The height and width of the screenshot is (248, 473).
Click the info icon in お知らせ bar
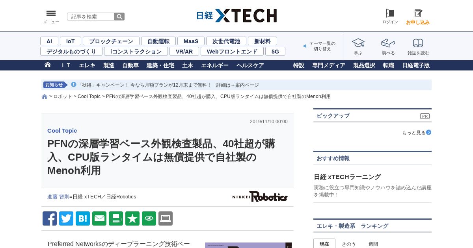click(74, 85)
